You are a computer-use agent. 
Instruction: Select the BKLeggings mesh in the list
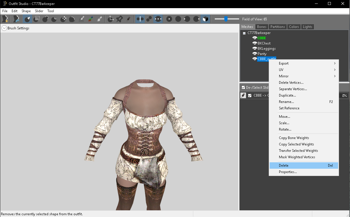click(x=266, y=49)
